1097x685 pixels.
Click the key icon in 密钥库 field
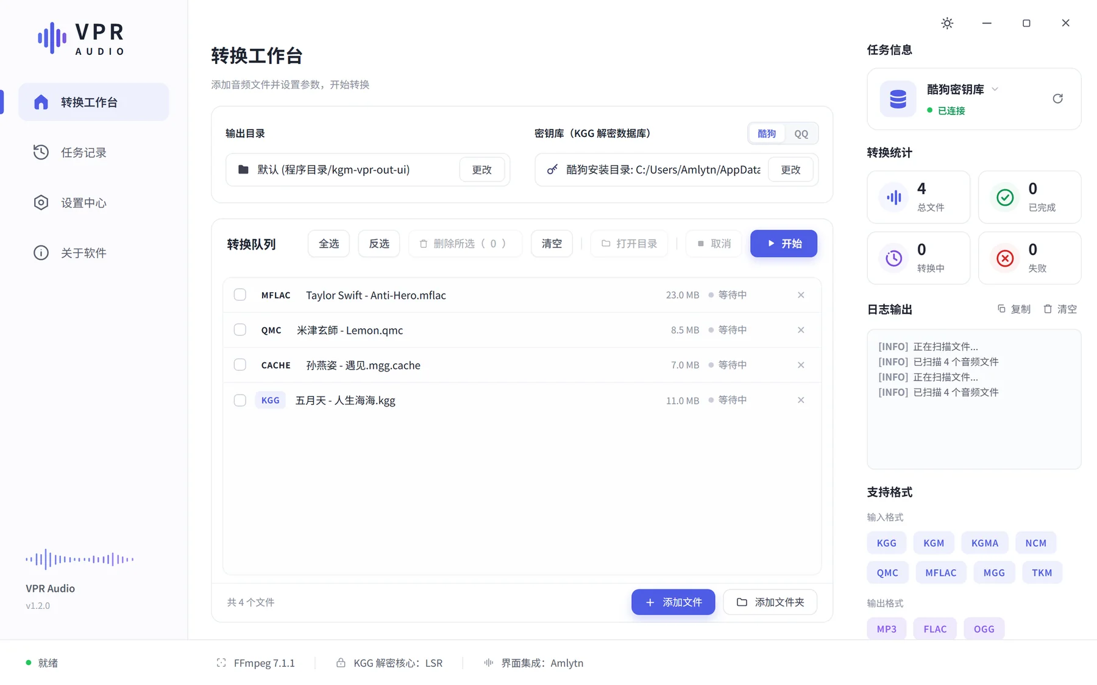coord(552,169)
